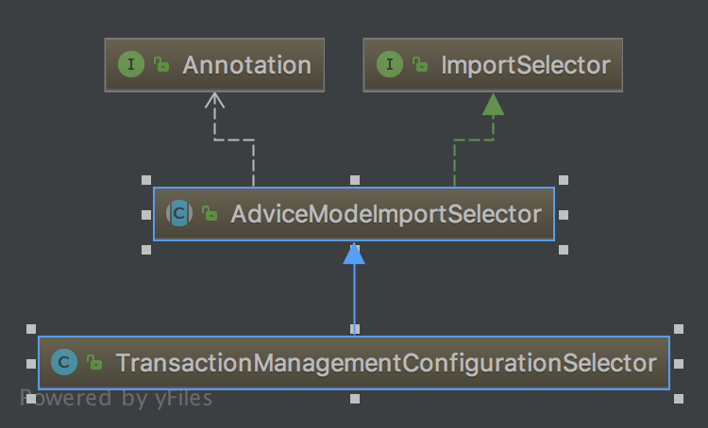Select the TransactionManagementConfigurationSelector node label
The width and height of the screenshot is (708, 428).
(385, 362)
